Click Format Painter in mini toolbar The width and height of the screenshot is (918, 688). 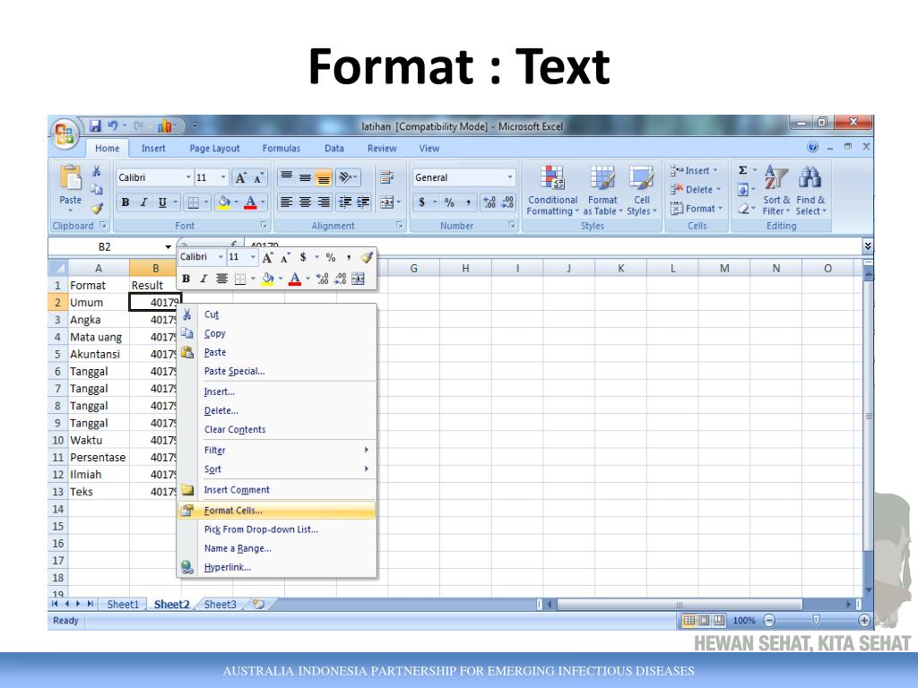(x=367, y=257)
